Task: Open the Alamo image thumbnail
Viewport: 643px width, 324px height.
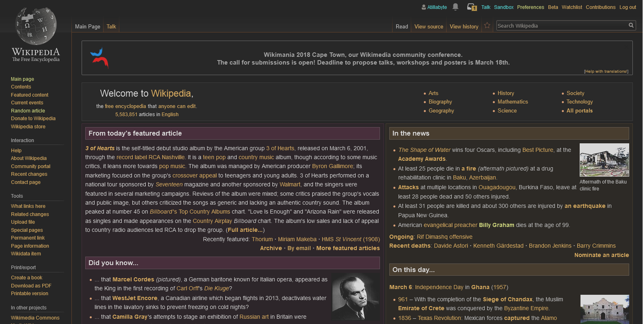Action: click(x=605, y=309)
